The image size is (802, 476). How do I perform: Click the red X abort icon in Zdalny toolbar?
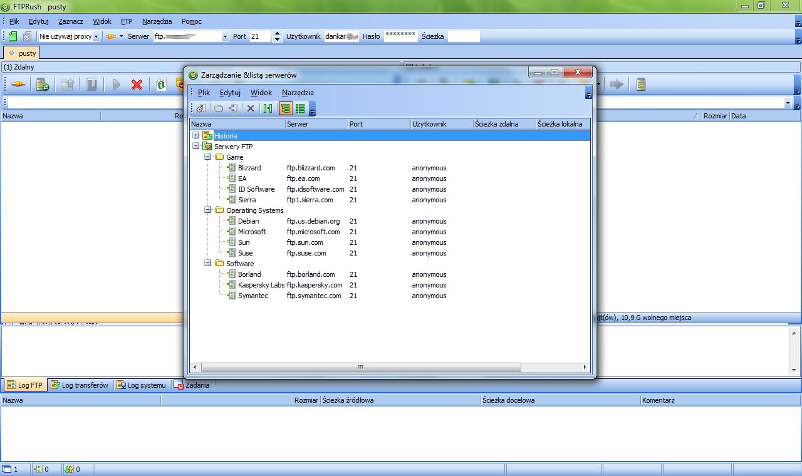coord(137,85)
